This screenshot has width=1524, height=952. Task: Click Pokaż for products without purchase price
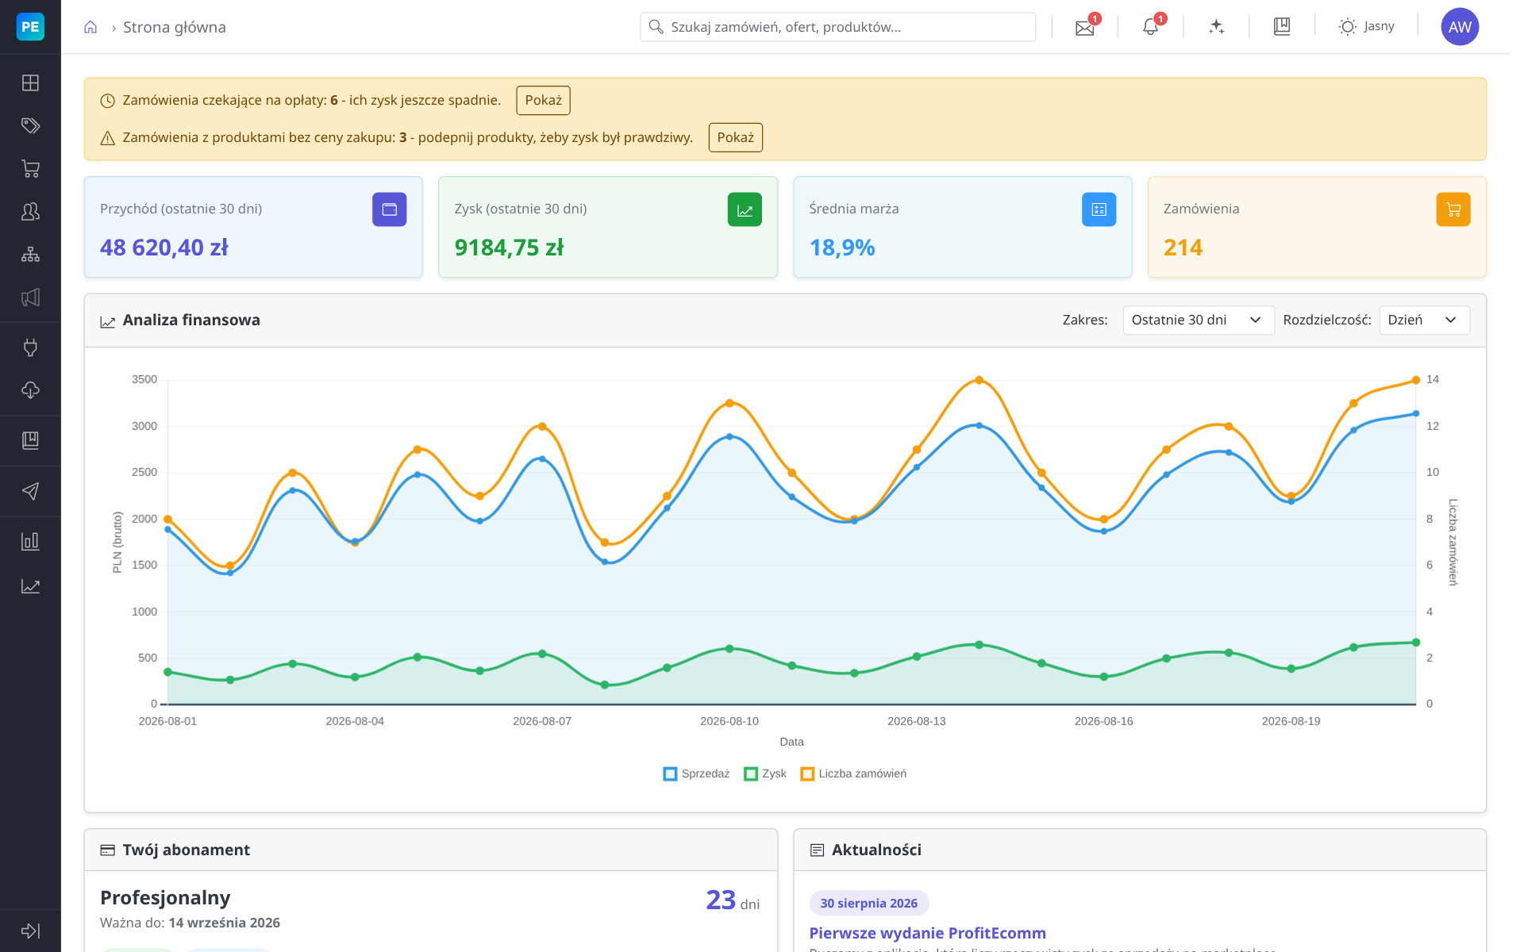[x=735, y=137]
